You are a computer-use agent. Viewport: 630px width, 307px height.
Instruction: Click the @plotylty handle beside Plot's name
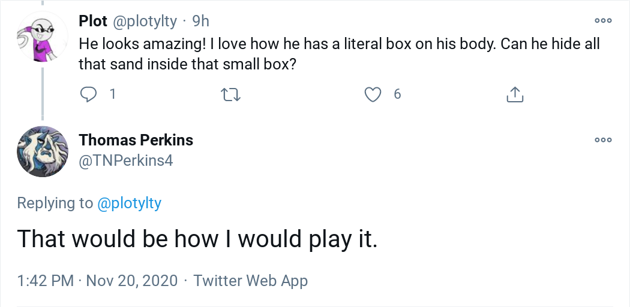pyautogui.click(x=145, y=22)
